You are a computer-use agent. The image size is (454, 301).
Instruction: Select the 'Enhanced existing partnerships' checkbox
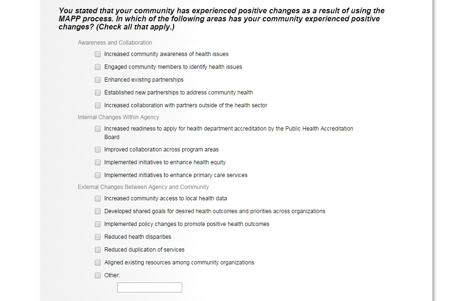[x=98, y=80]
